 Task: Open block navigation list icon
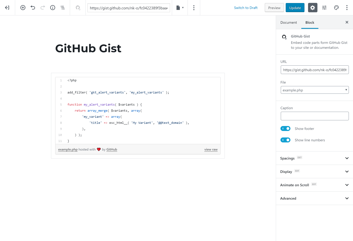pos(63,8)
